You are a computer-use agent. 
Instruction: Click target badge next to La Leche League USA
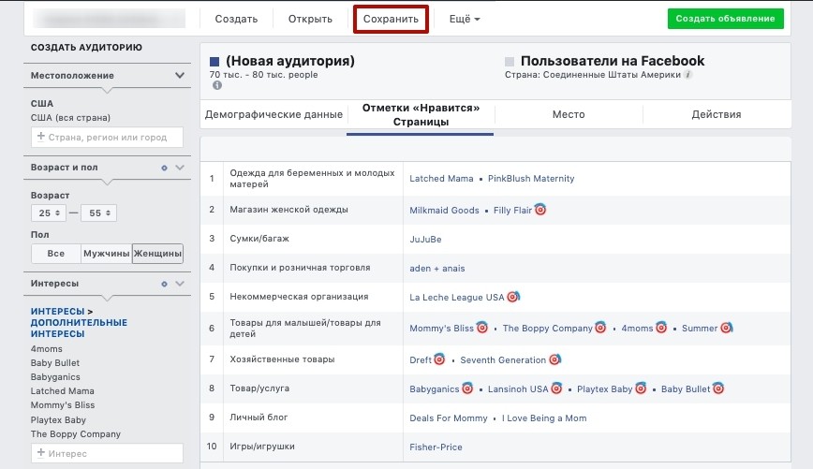[513, 297]
